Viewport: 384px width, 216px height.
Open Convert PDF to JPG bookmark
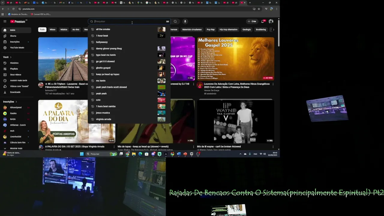click(x=41, y=14)
